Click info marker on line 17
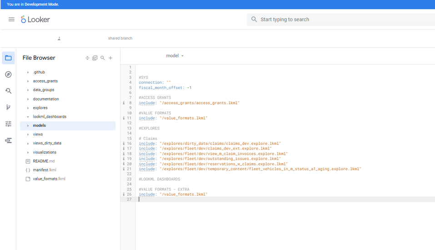 tap(124, 149)
